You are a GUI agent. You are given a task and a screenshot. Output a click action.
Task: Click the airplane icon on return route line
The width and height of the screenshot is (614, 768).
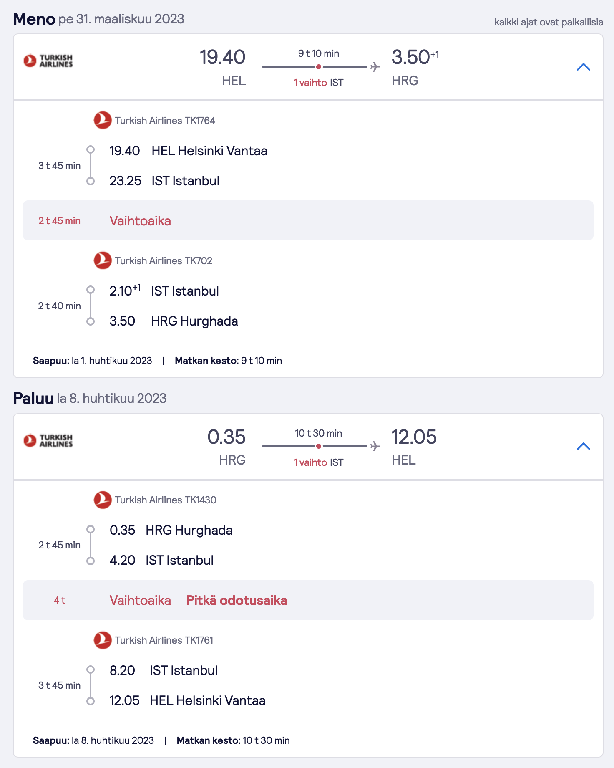pyautogui.click(x=375, y=446)
